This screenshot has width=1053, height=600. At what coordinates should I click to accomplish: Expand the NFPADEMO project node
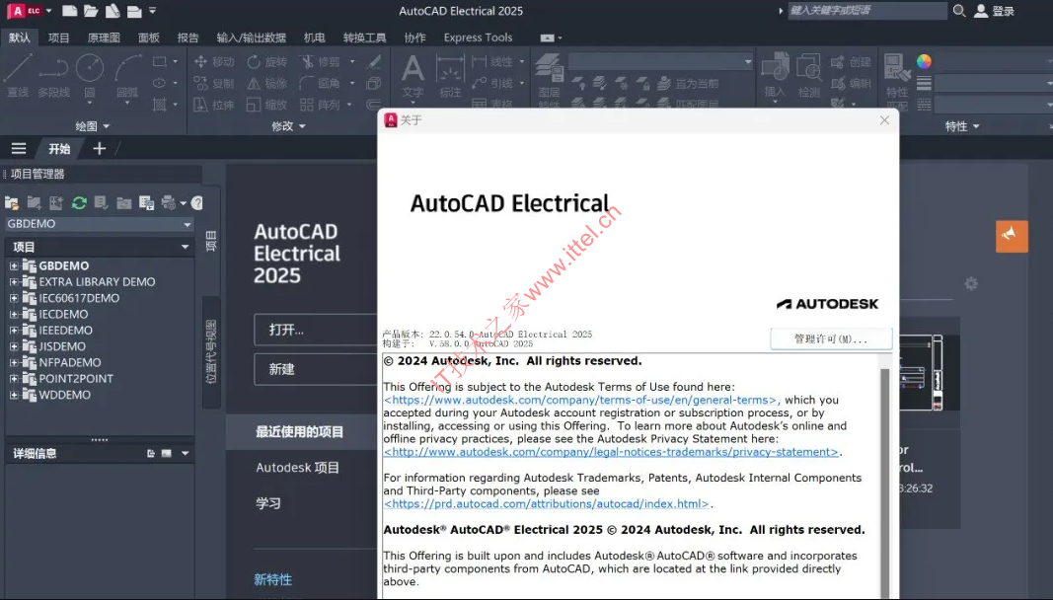pos(14,363)
